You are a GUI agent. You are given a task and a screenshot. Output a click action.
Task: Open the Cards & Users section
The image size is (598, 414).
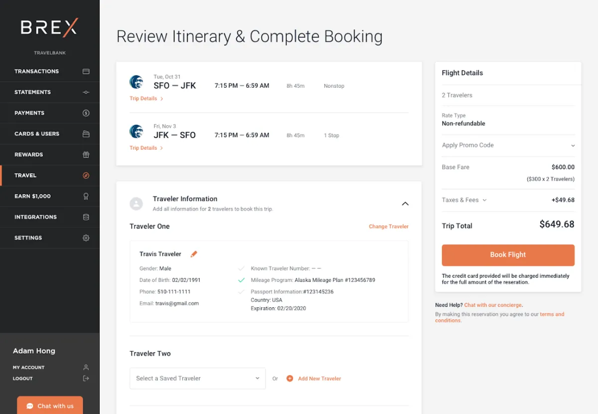point(86,134)
